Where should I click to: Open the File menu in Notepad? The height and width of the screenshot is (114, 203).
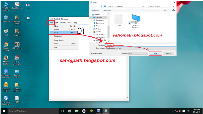click(52, 23)
